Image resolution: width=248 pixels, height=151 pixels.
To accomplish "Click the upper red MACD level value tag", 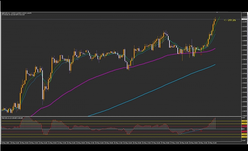I will point(244,126).
